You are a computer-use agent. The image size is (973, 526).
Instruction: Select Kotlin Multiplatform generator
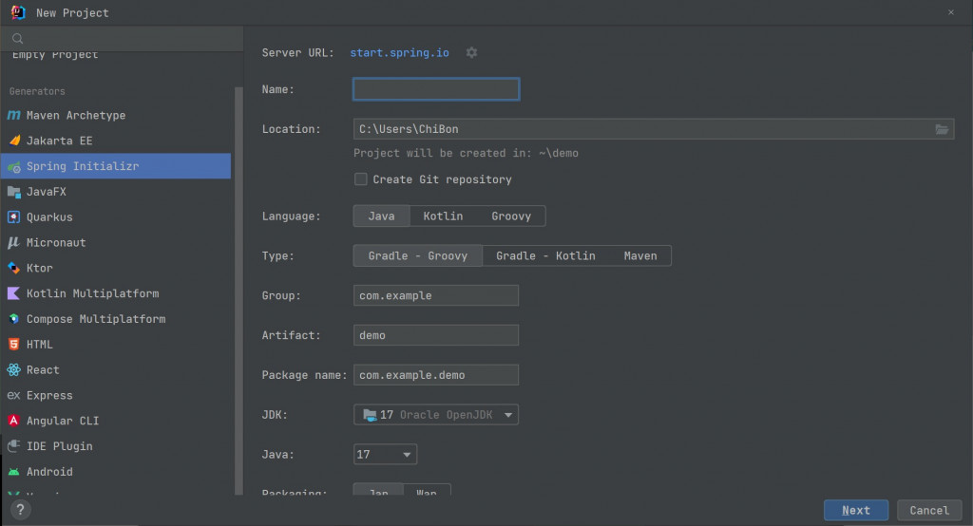pyautogui.click(x=116, y=293)
